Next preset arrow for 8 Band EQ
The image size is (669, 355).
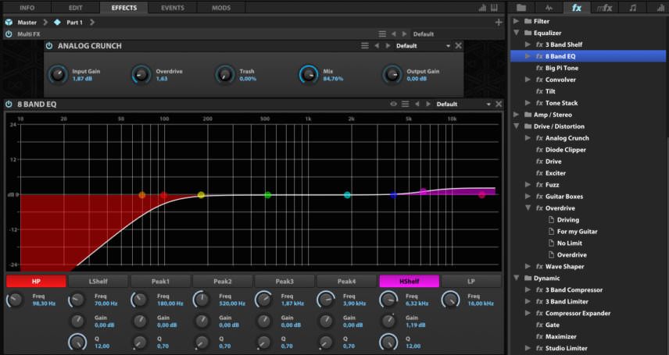(428, 104)
